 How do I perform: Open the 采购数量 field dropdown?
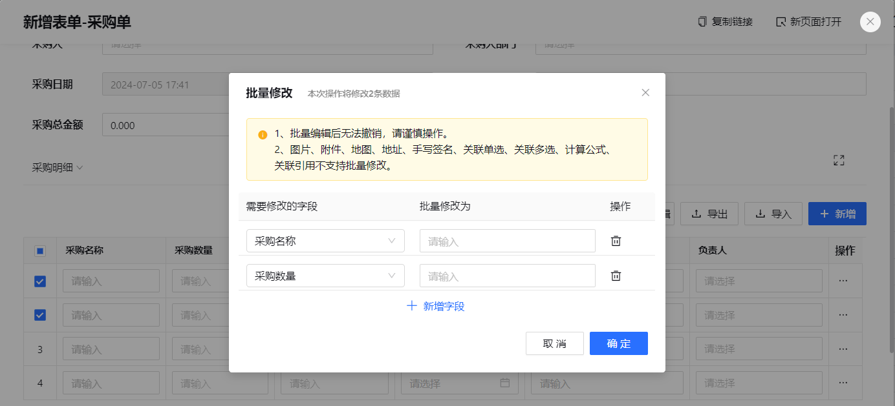pyautogui.click(x=325, y=276)
